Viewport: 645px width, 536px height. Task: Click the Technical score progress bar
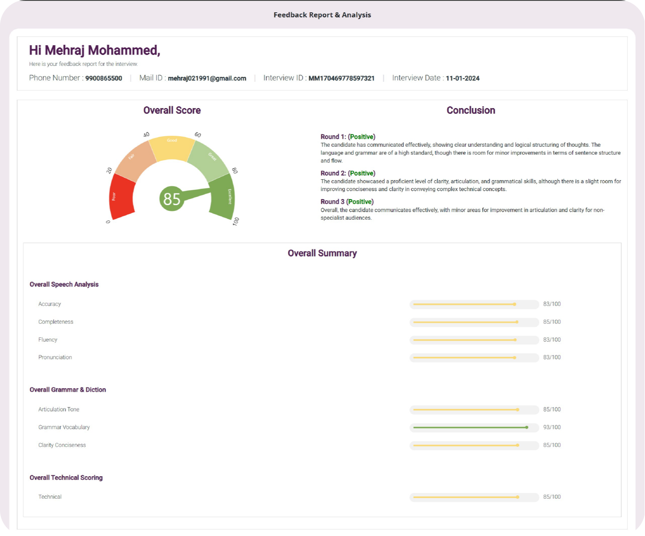[474, 497]
